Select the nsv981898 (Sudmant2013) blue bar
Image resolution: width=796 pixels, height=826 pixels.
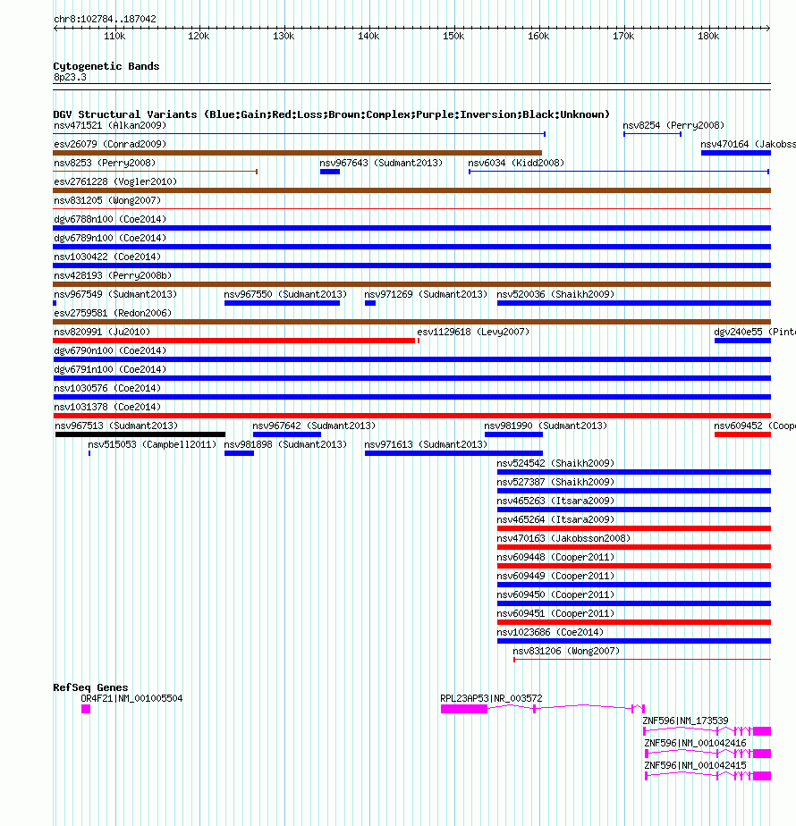tap(239, 453)
